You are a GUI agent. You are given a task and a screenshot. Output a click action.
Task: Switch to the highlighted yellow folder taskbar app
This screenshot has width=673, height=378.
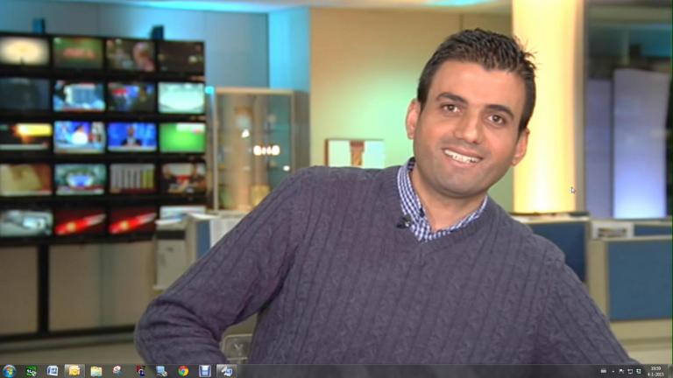coord(74,371)
